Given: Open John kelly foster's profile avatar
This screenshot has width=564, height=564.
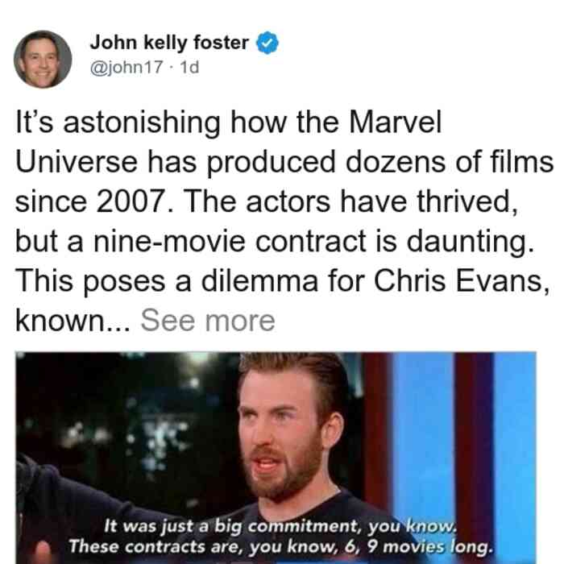Looking at the screenshot, I should (x=43, y=60).
